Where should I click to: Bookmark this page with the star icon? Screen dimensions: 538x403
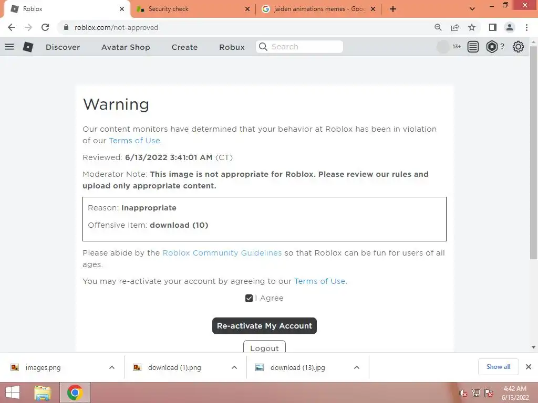(472, 27)
